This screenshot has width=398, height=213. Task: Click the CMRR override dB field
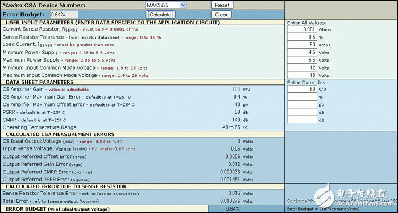click(302, 120)
